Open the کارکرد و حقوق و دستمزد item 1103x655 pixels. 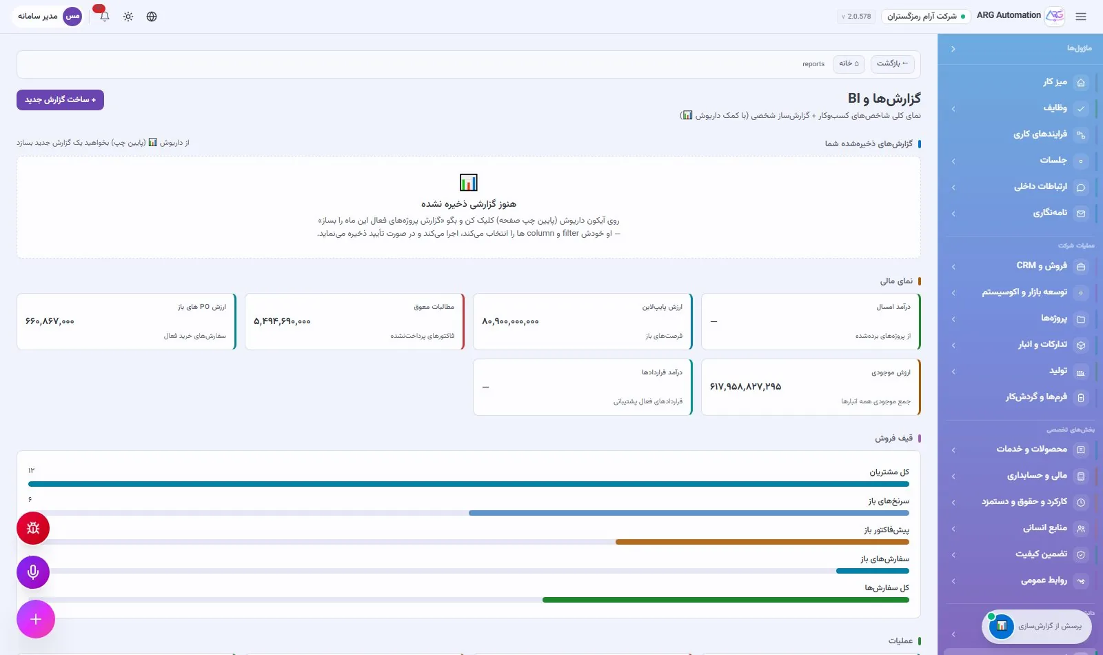pyautogui.click(x=1020, y=502)
